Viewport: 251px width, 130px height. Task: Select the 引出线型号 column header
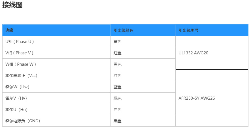[188, 30]
